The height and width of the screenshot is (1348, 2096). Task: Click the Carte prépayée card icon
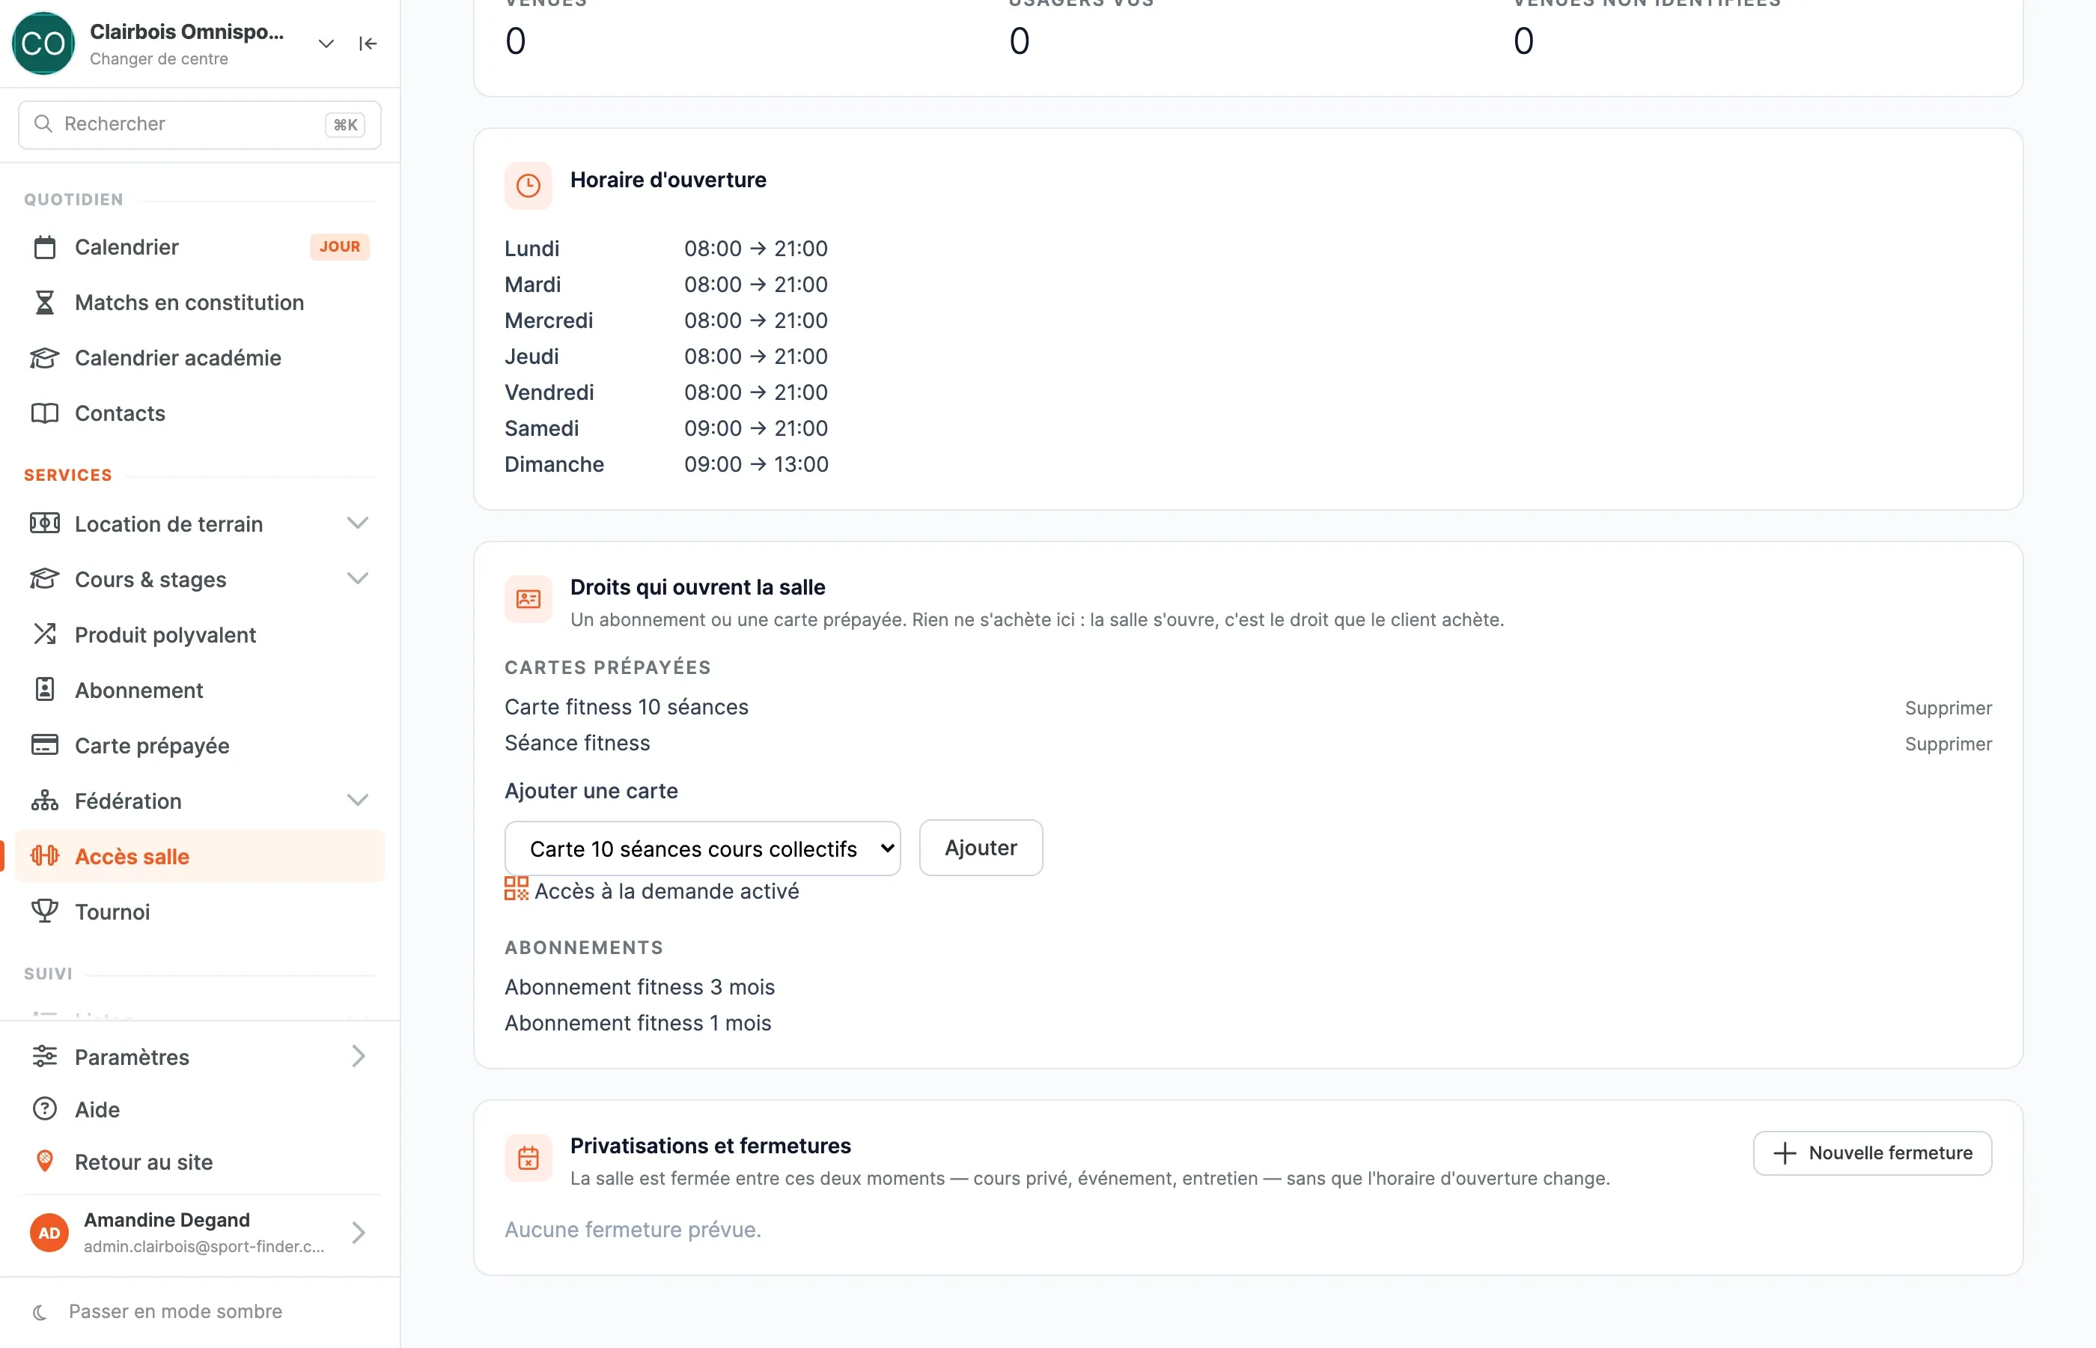[45, 745]
